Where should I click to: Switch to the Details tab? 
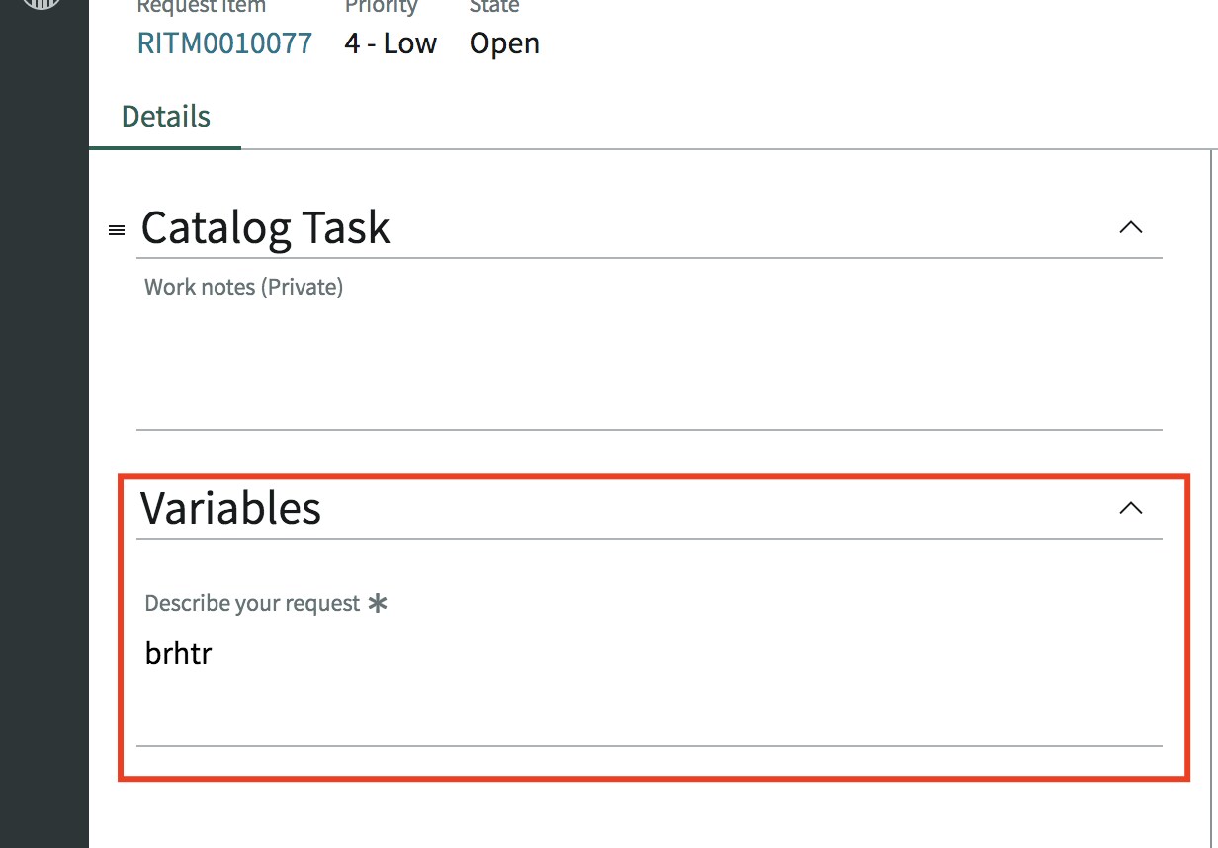165,117
